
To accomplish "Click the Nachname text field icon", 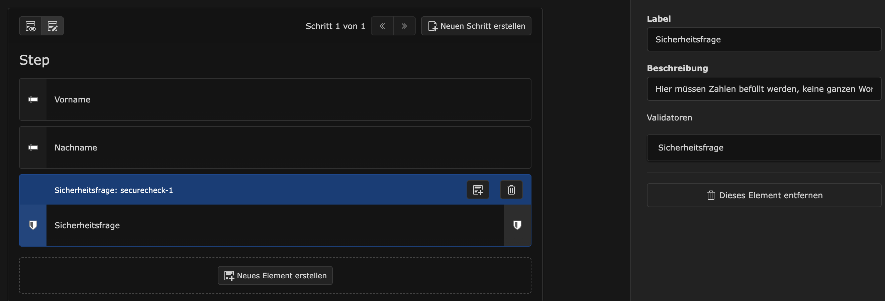I will point(33,147).
